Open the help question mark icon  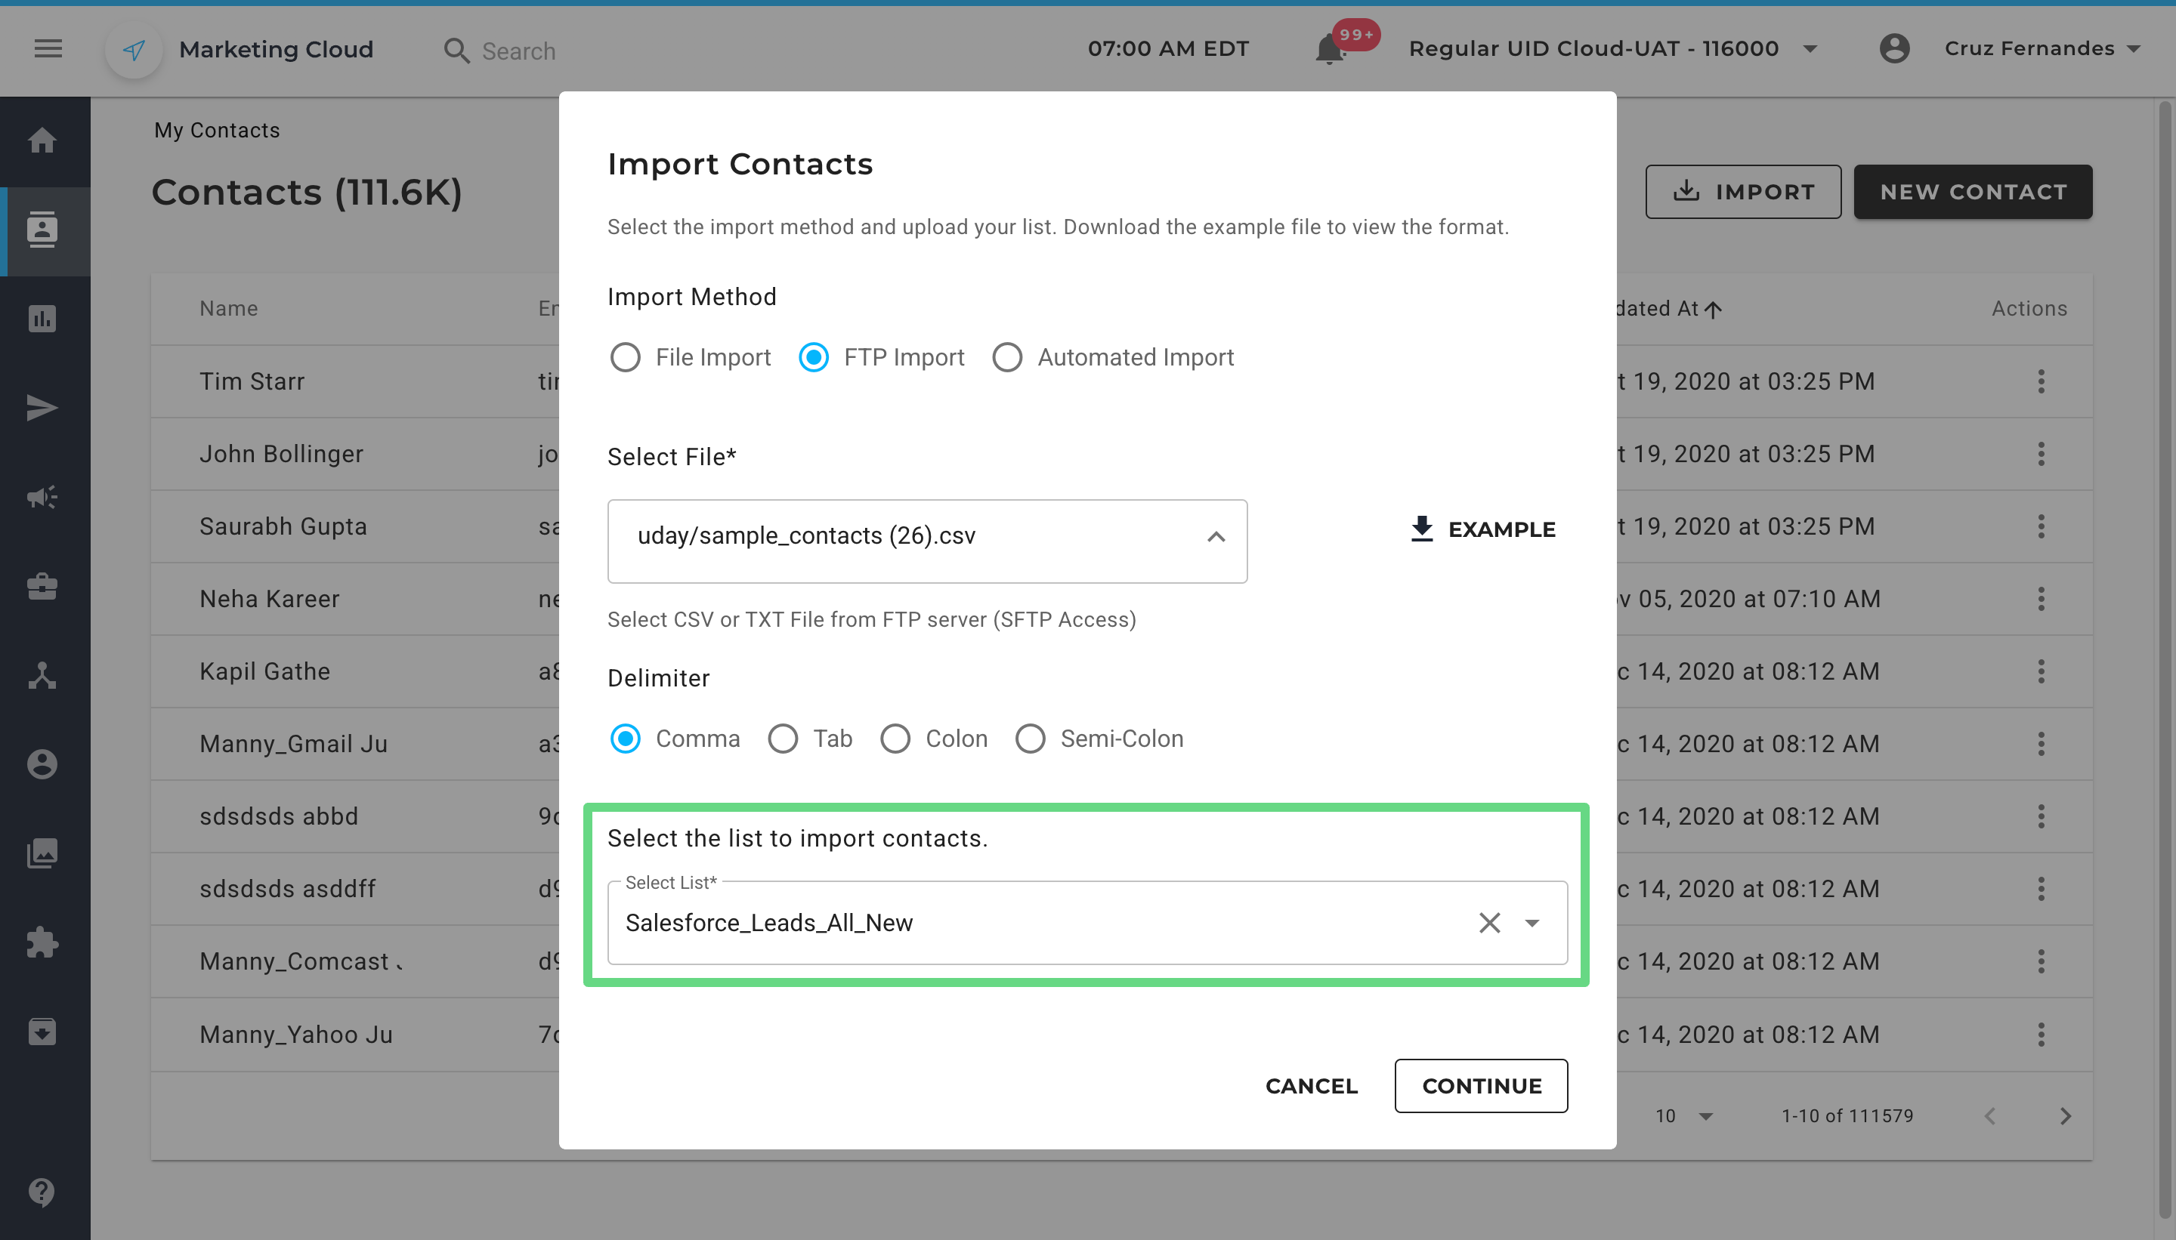coord(42,1192)
